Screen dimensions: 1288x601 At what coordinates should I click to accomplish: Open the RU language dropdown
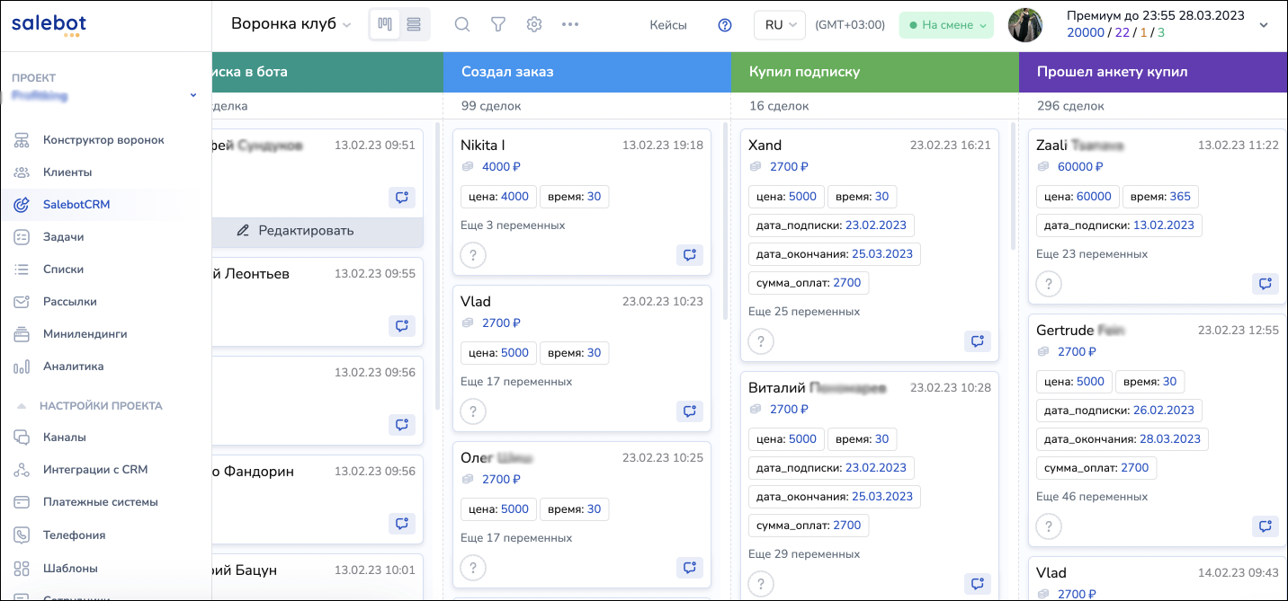(780, 25)
